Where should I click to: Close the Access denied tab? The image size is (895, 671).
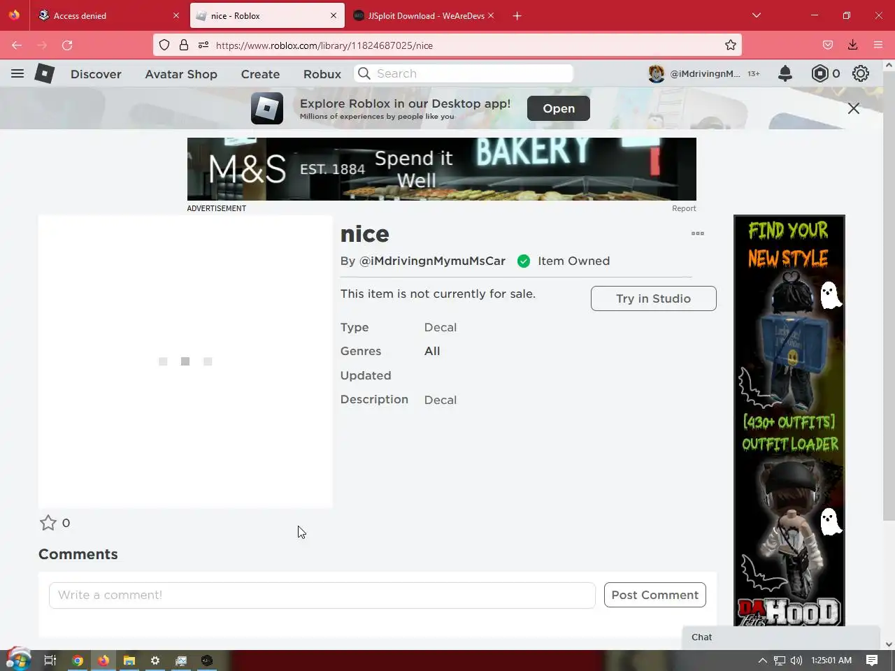pyautogui.click(x=176, y=15)
